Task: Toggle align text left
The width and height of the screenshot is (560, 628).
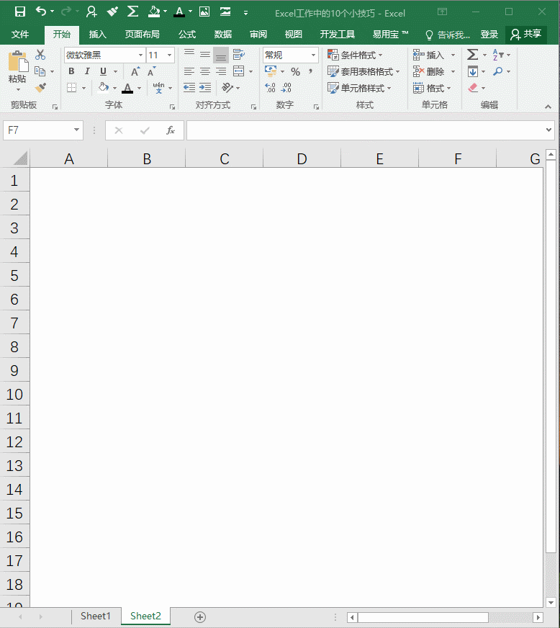Action: click(x=189, y=71)
